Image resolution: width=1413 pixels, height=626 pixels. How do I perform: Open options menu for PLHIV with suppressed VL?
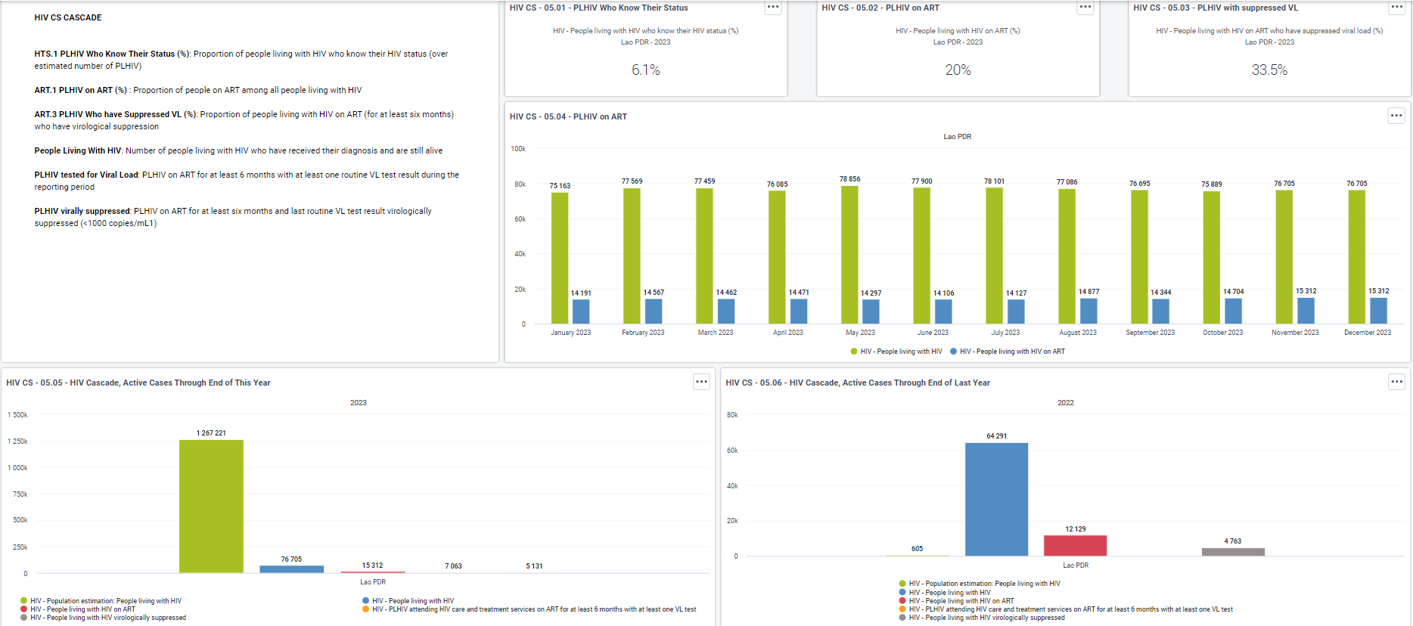pyautogui.click(x=1397, y=8)
